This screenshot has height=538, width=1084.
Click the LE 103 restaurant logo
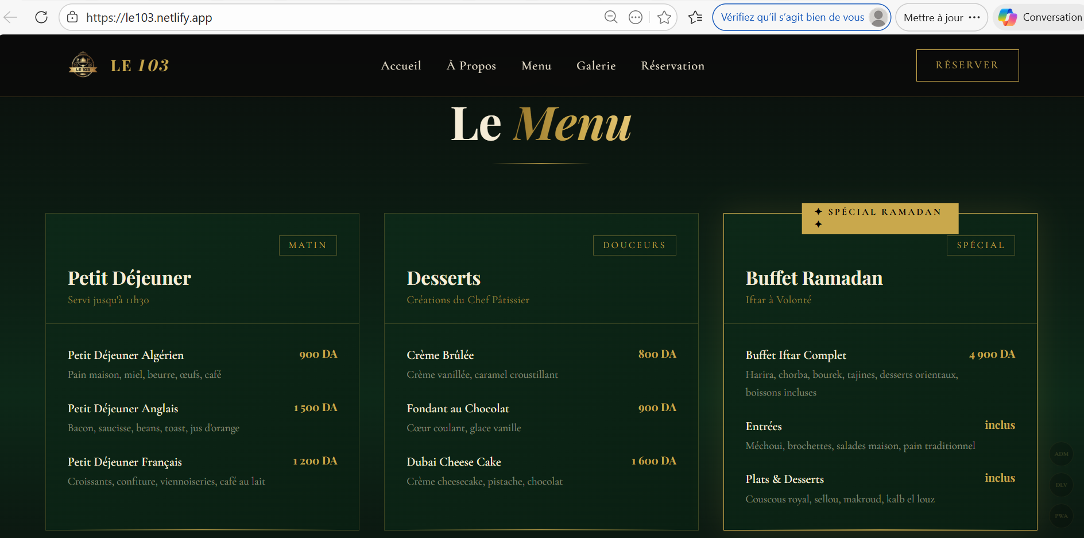[82, 65]
